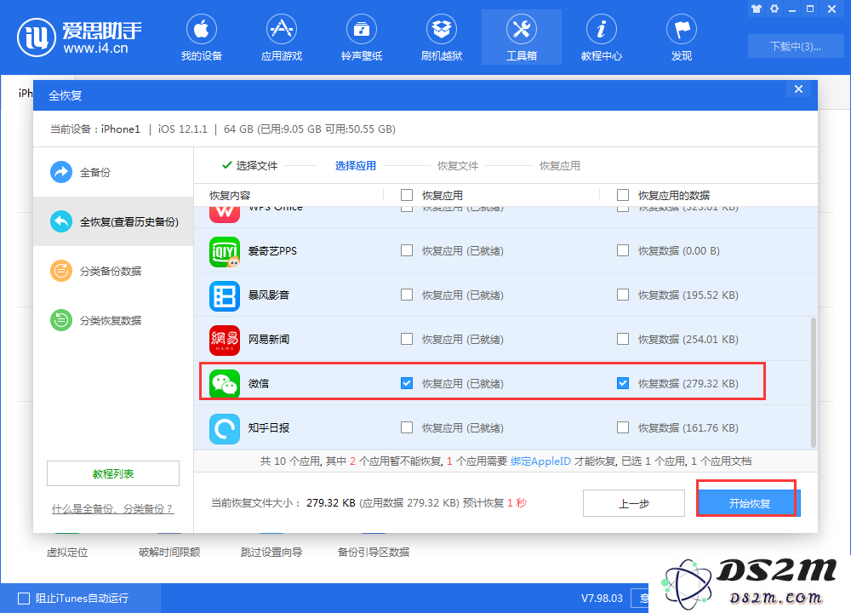Click the 绑定AppleID link
The width and height of the screenshot is (851, 613).
[540, 461]
